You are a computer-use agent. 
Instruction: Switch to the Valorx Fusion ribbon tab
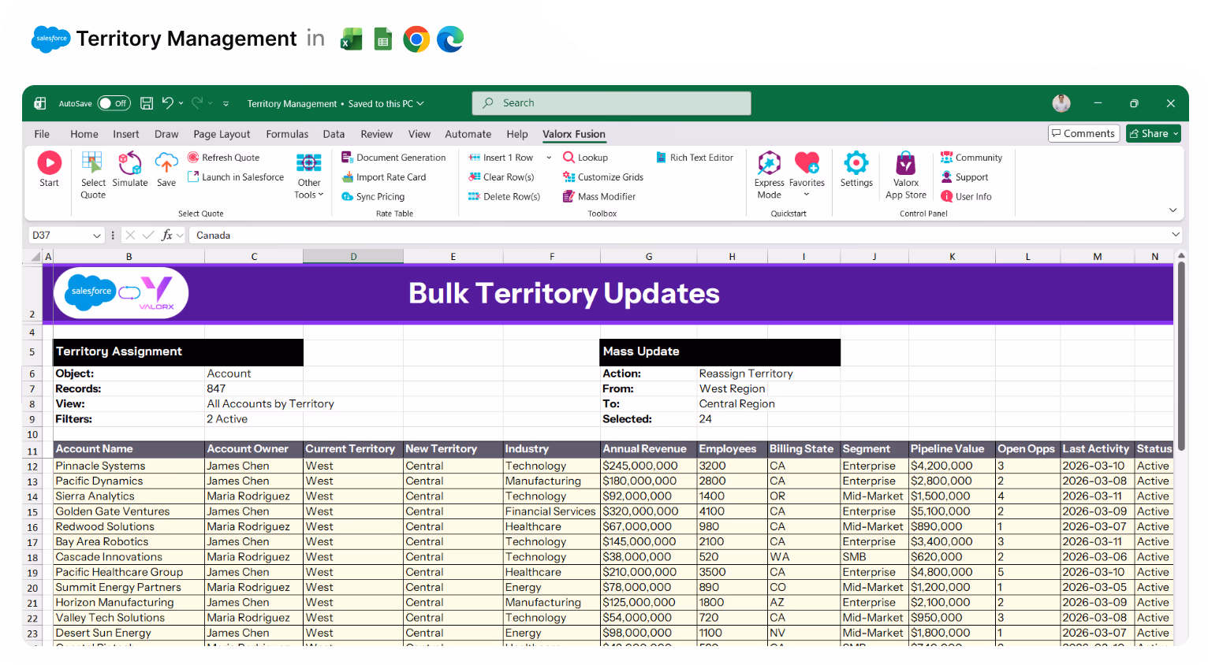click(574, 134)
